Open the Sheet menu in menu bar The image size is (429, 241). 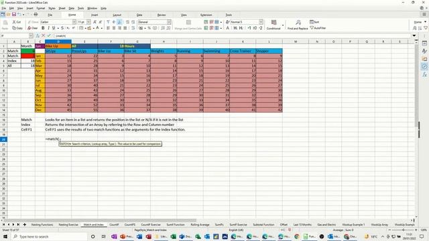click(62, 8)
